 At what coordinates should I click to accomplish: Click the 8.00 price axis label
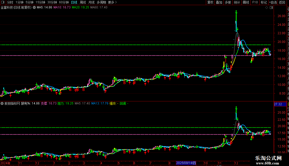[282, 93]
